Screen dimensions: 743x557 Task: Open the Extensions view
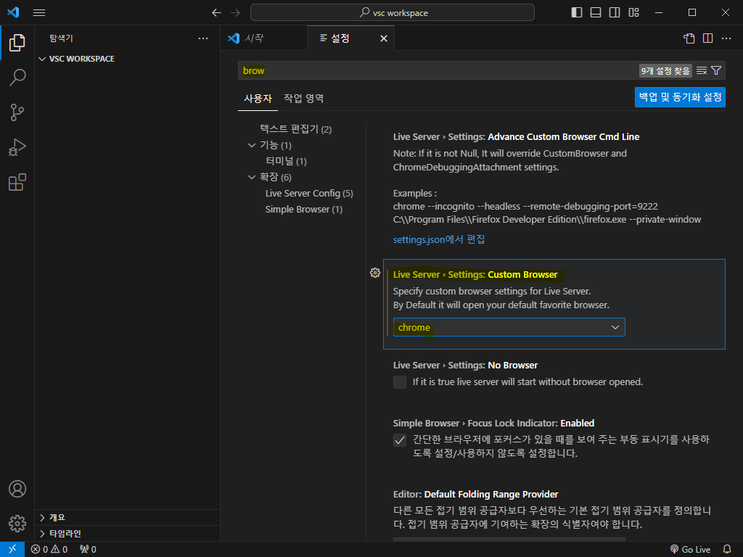click(17, 182)
